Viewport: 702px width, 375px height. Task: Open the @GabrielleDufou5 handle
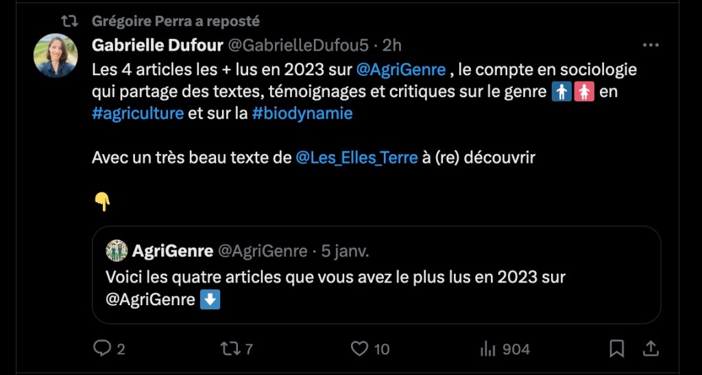[x=298, y=45]
